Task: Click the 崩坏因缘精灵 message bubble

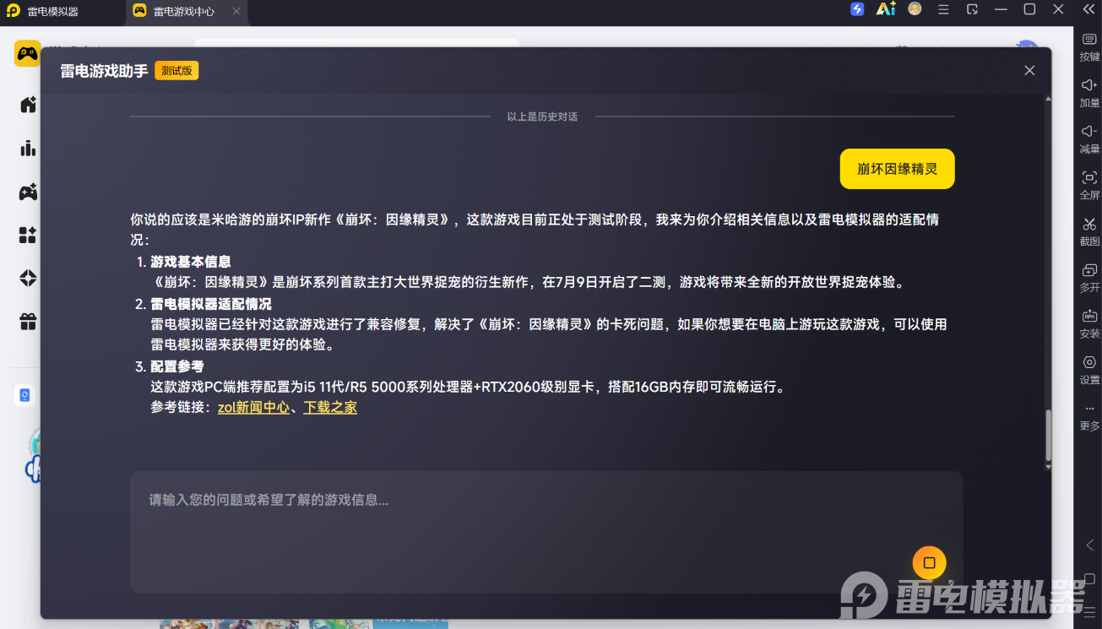Action: coord(897,169)
